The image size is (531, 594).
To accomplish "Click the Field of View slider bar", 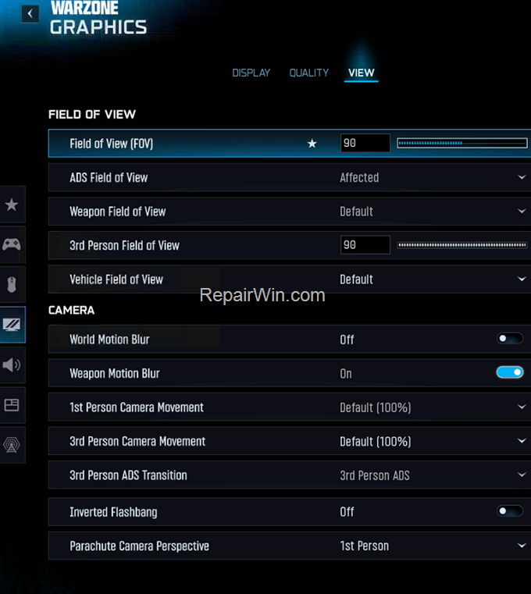I will tap(462, 143).
